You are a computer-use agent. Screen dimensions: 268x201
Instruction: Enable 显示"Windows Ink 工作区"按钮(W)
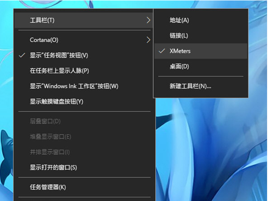click(x=84, y=86)
